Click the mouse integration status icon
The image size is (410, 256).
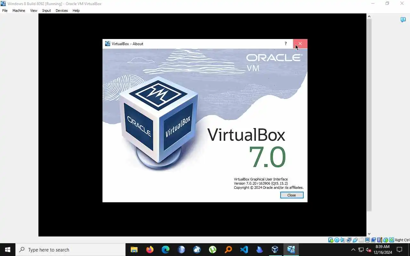tap(386, 240)
